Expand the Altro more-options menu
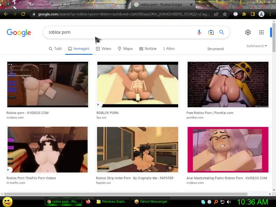This screenshot has width=276, height=207. [169, 49]
